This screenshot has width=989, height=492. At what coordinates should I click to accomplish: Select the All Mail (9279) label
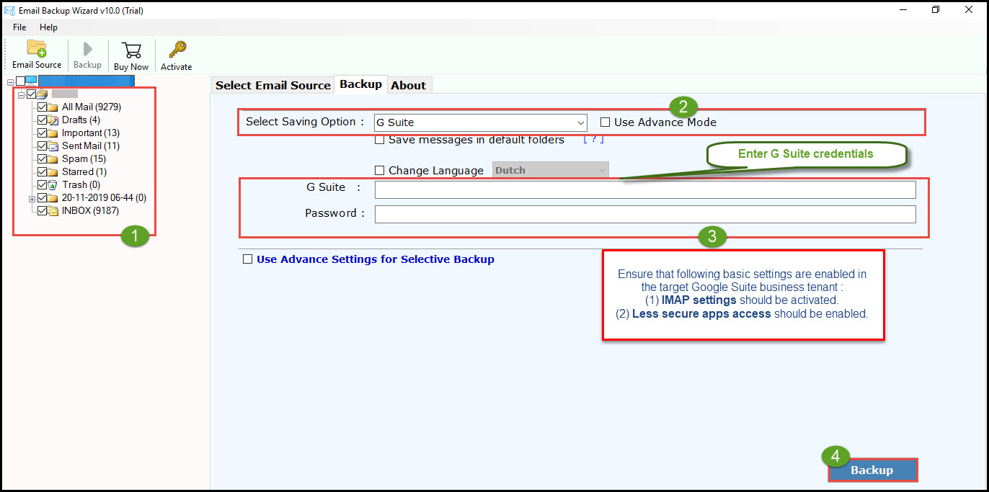click(x=92, y=107)
